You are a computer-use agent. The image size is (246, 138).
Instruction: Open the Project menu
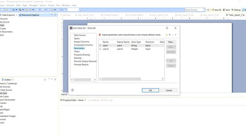51,5
